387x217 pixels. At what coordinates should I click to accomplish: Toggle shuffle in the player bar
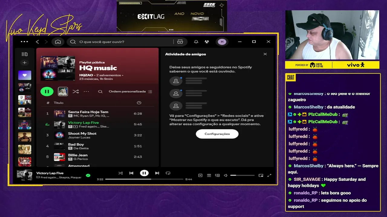[121, 173]
